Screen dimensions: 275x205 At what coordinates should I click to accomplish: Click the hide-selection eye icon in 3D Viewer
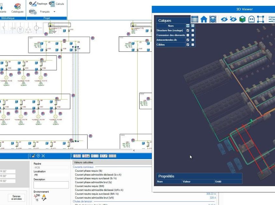[224, 19]
